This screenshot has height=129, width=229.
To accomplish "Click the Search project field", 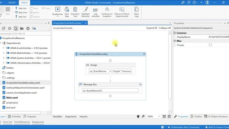I will pyautogui.click(x=25, y=33).
